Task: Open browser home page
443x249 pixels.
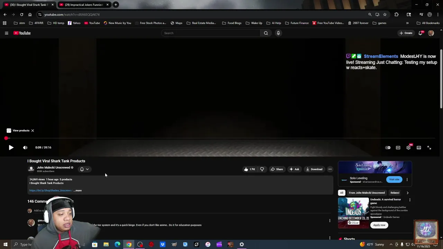Action: 30,15
